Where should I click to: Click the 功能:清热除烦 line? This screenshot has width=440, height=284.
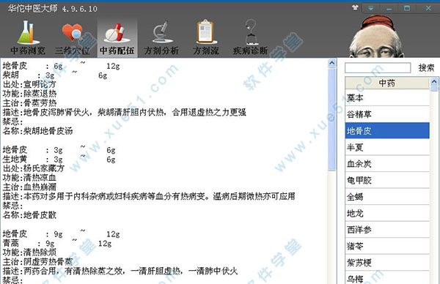pos(29,253)
